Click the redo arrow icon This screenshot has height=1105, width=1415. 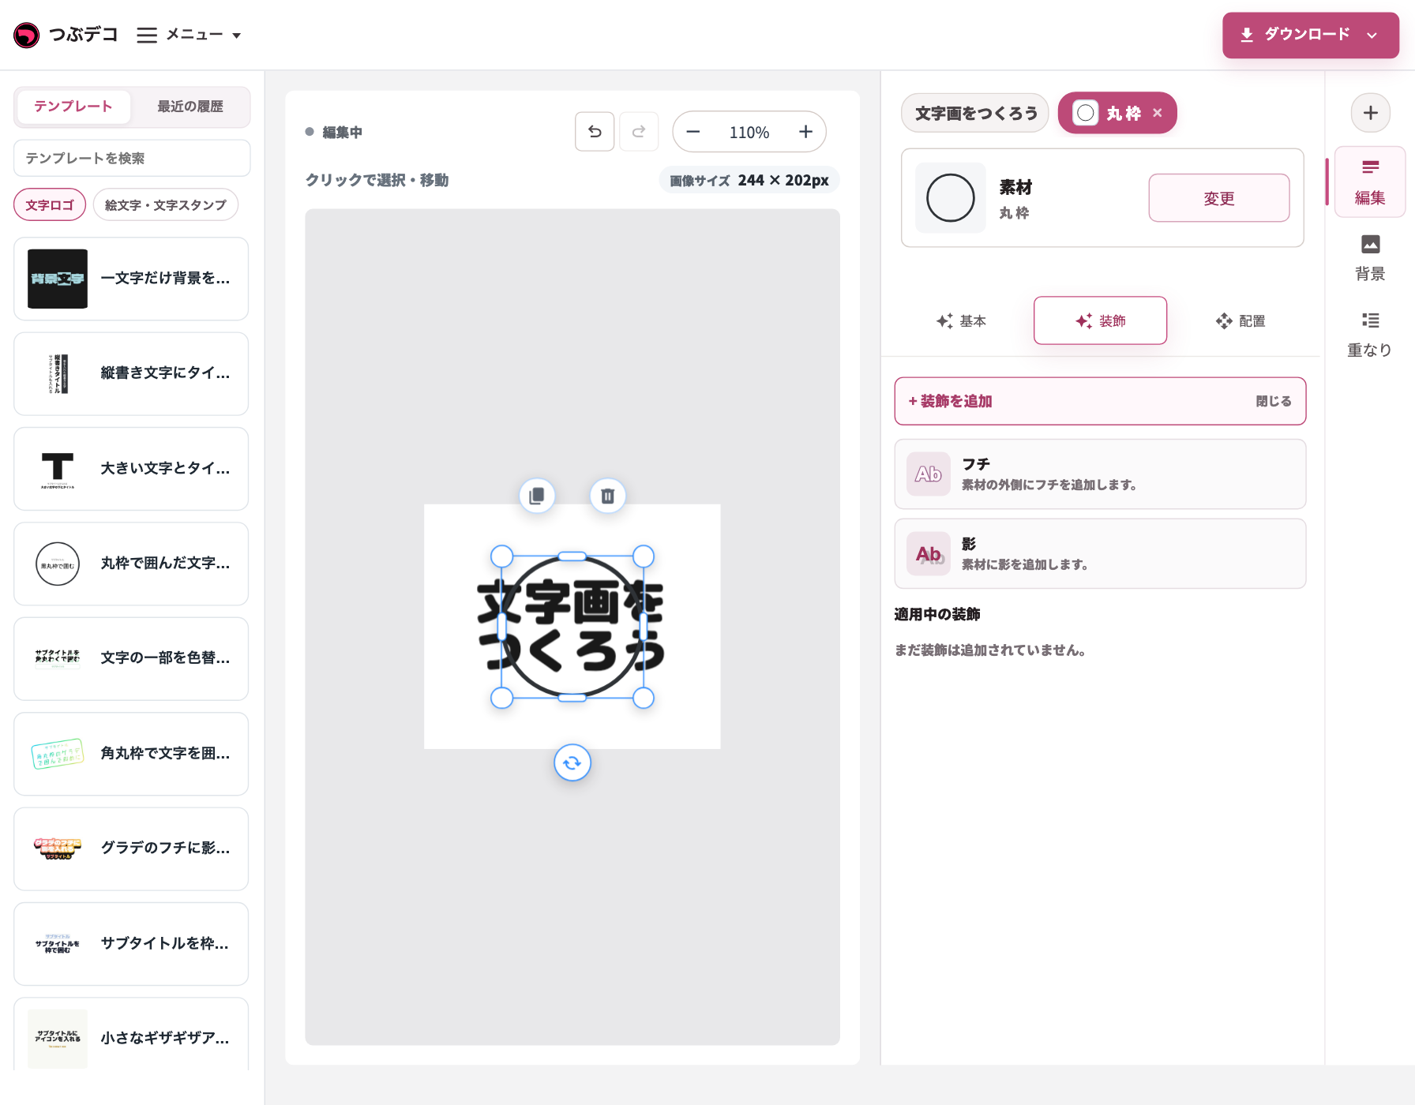639,132
